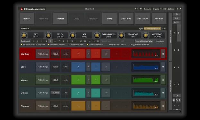Play the Shakers track
Image resolution: width=200 pixels, height=120 pixels.
78,106
